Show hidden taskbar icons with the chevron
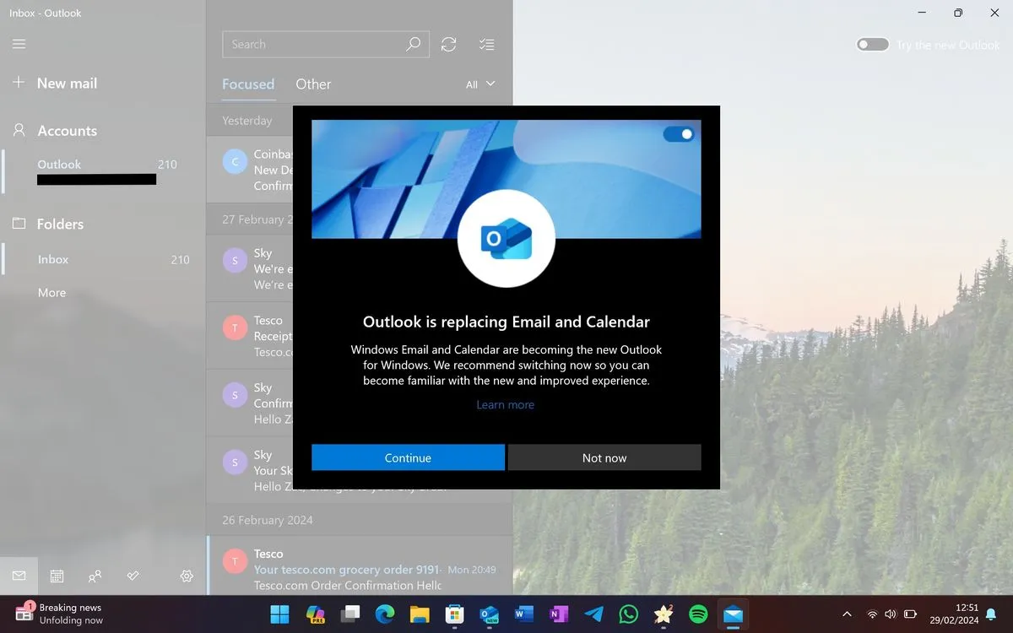 coord(847,614)
